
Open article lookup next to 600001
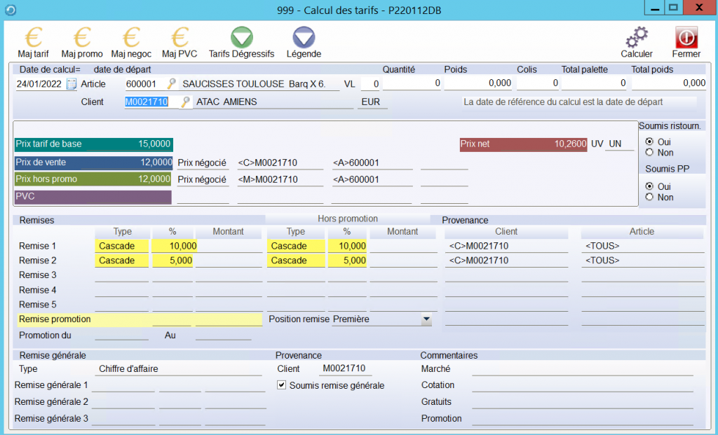click(x=171, y=84)
